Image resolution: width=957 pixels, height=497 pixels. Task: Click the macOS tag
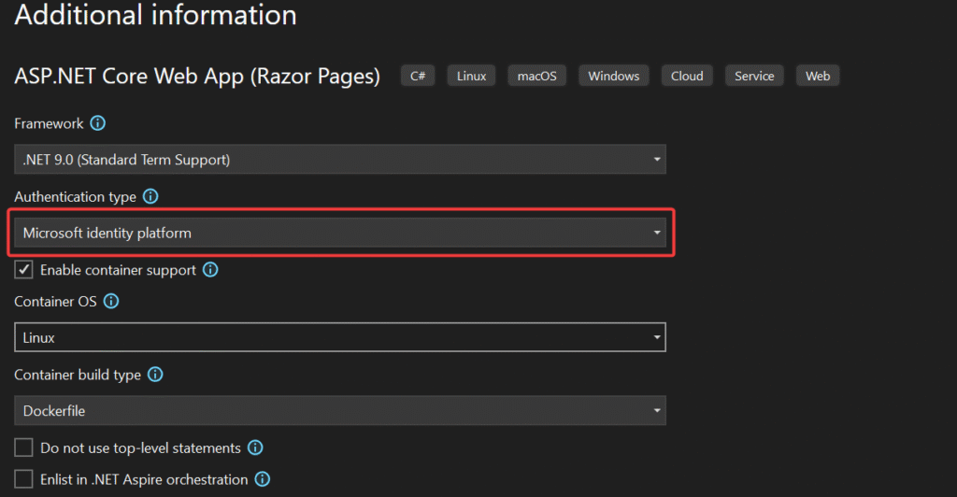tap(537, 76)
